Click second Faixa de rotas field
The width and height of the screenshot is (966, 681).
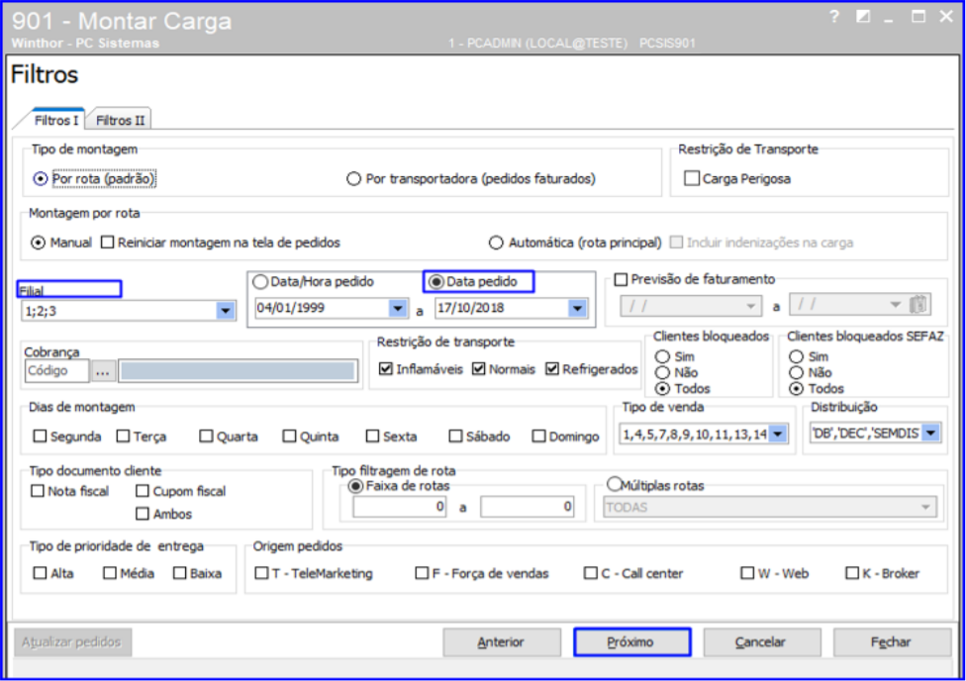coord(528,507)
